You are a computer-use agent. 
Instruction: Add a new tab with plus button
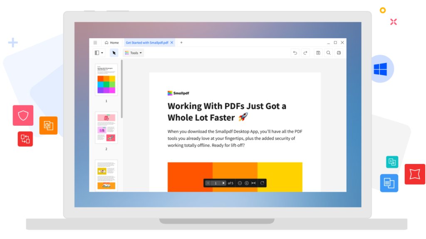[x=181, y=43]
